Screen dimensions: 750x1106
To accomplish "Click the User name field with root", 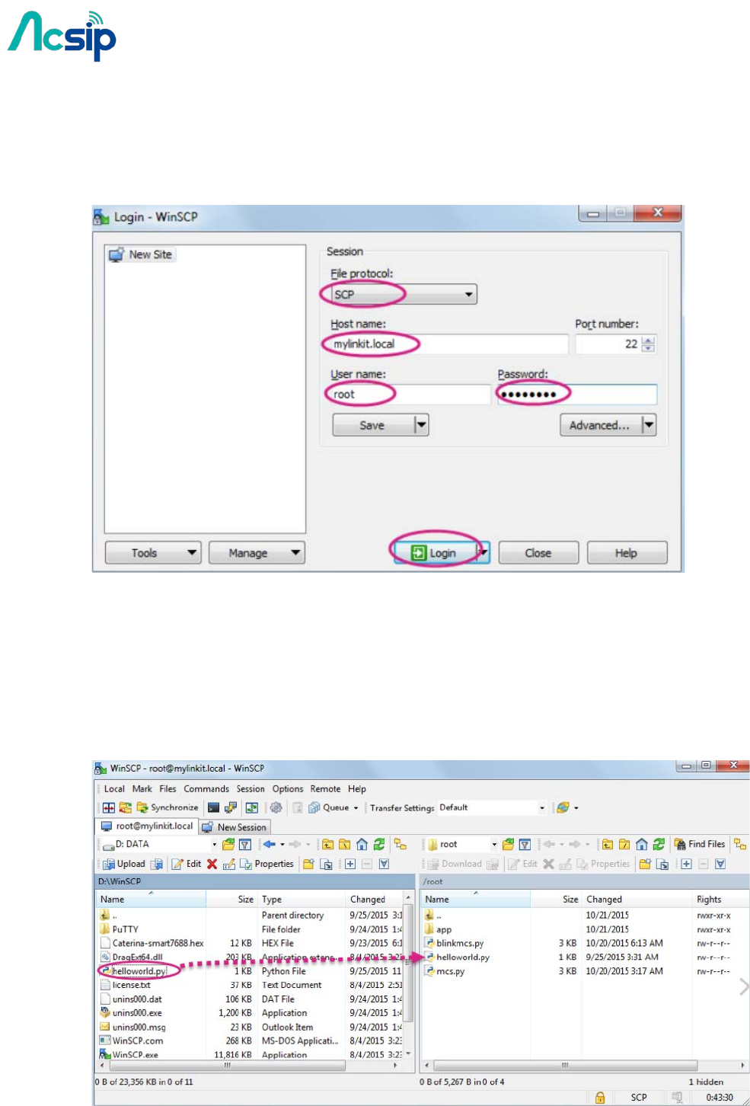I will coord(410,395).
